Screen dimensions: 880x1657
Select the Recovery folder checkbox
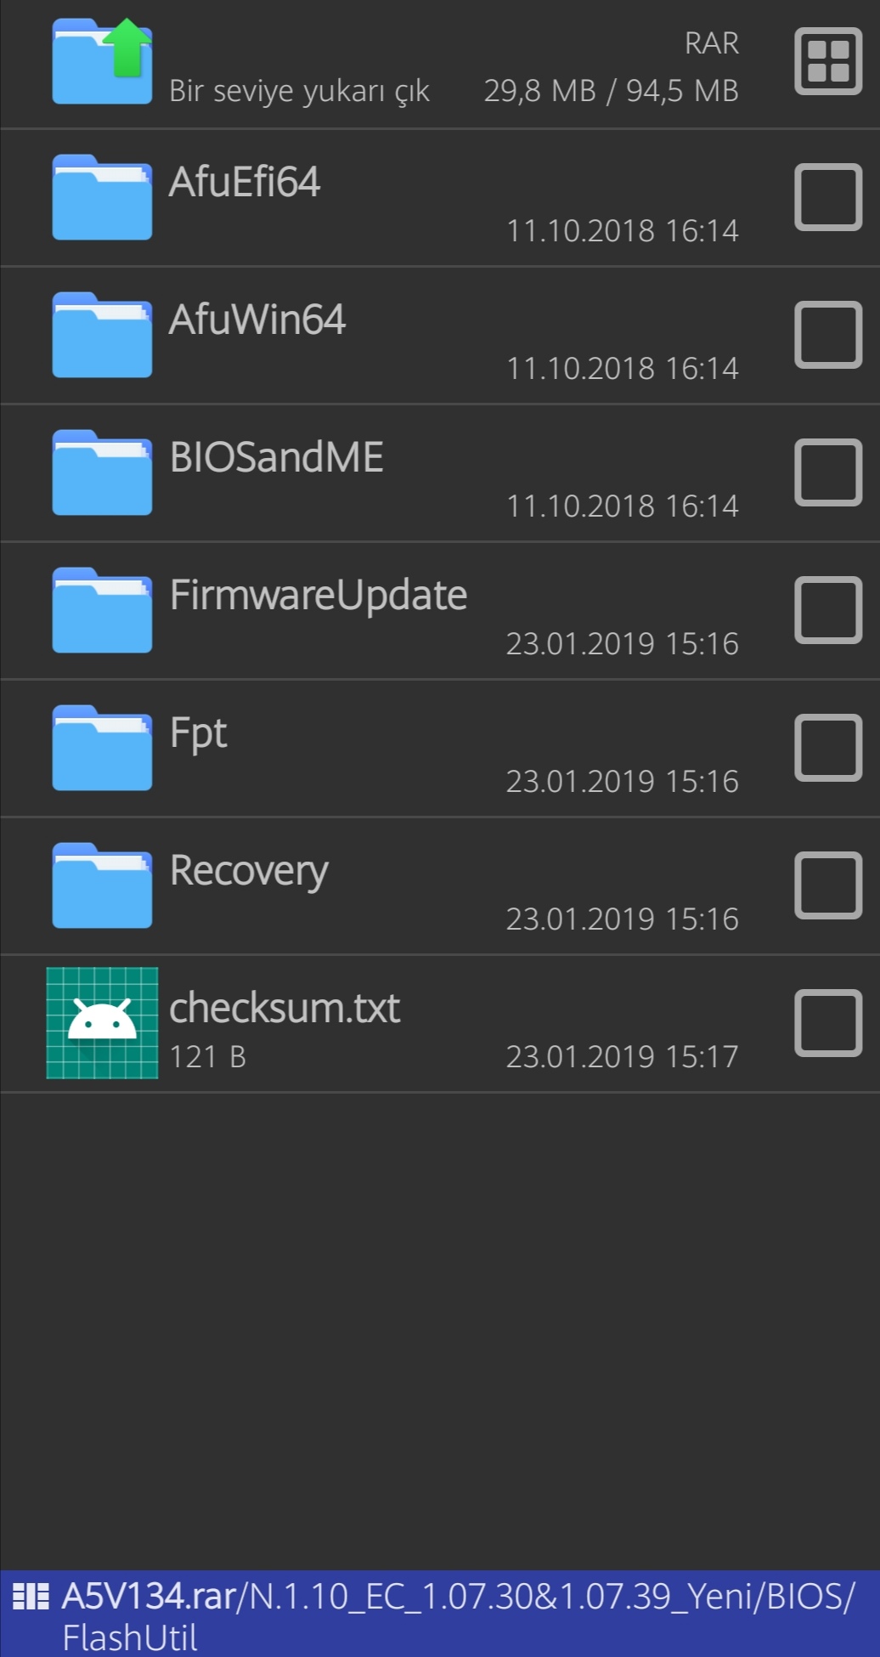tap(828, 885)
